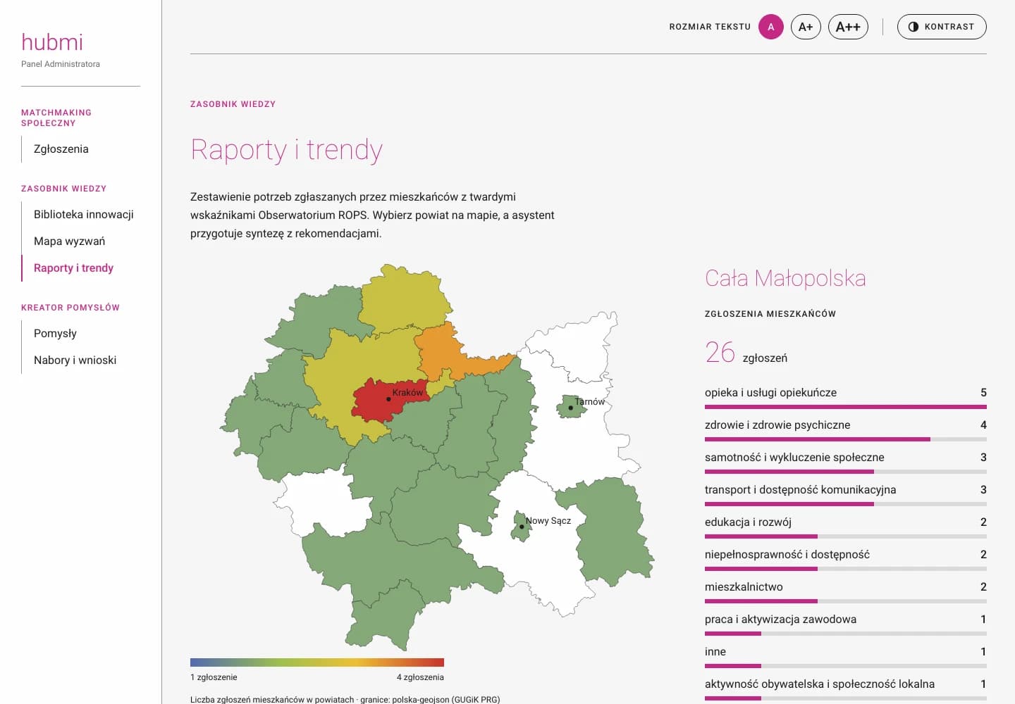
Task: Go to Biblioteka innowacji
Action: (84, 215)
